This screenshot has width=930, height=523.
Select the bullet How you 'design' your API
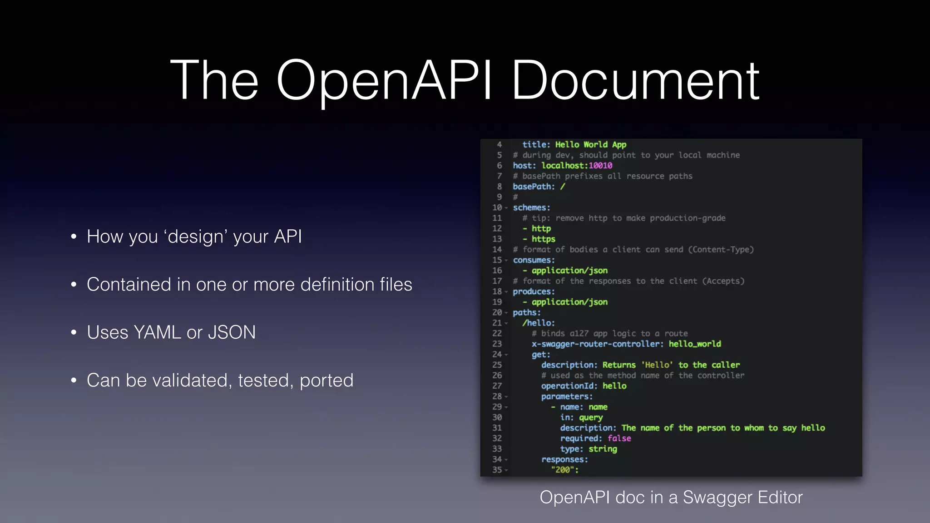click(194, 237)
